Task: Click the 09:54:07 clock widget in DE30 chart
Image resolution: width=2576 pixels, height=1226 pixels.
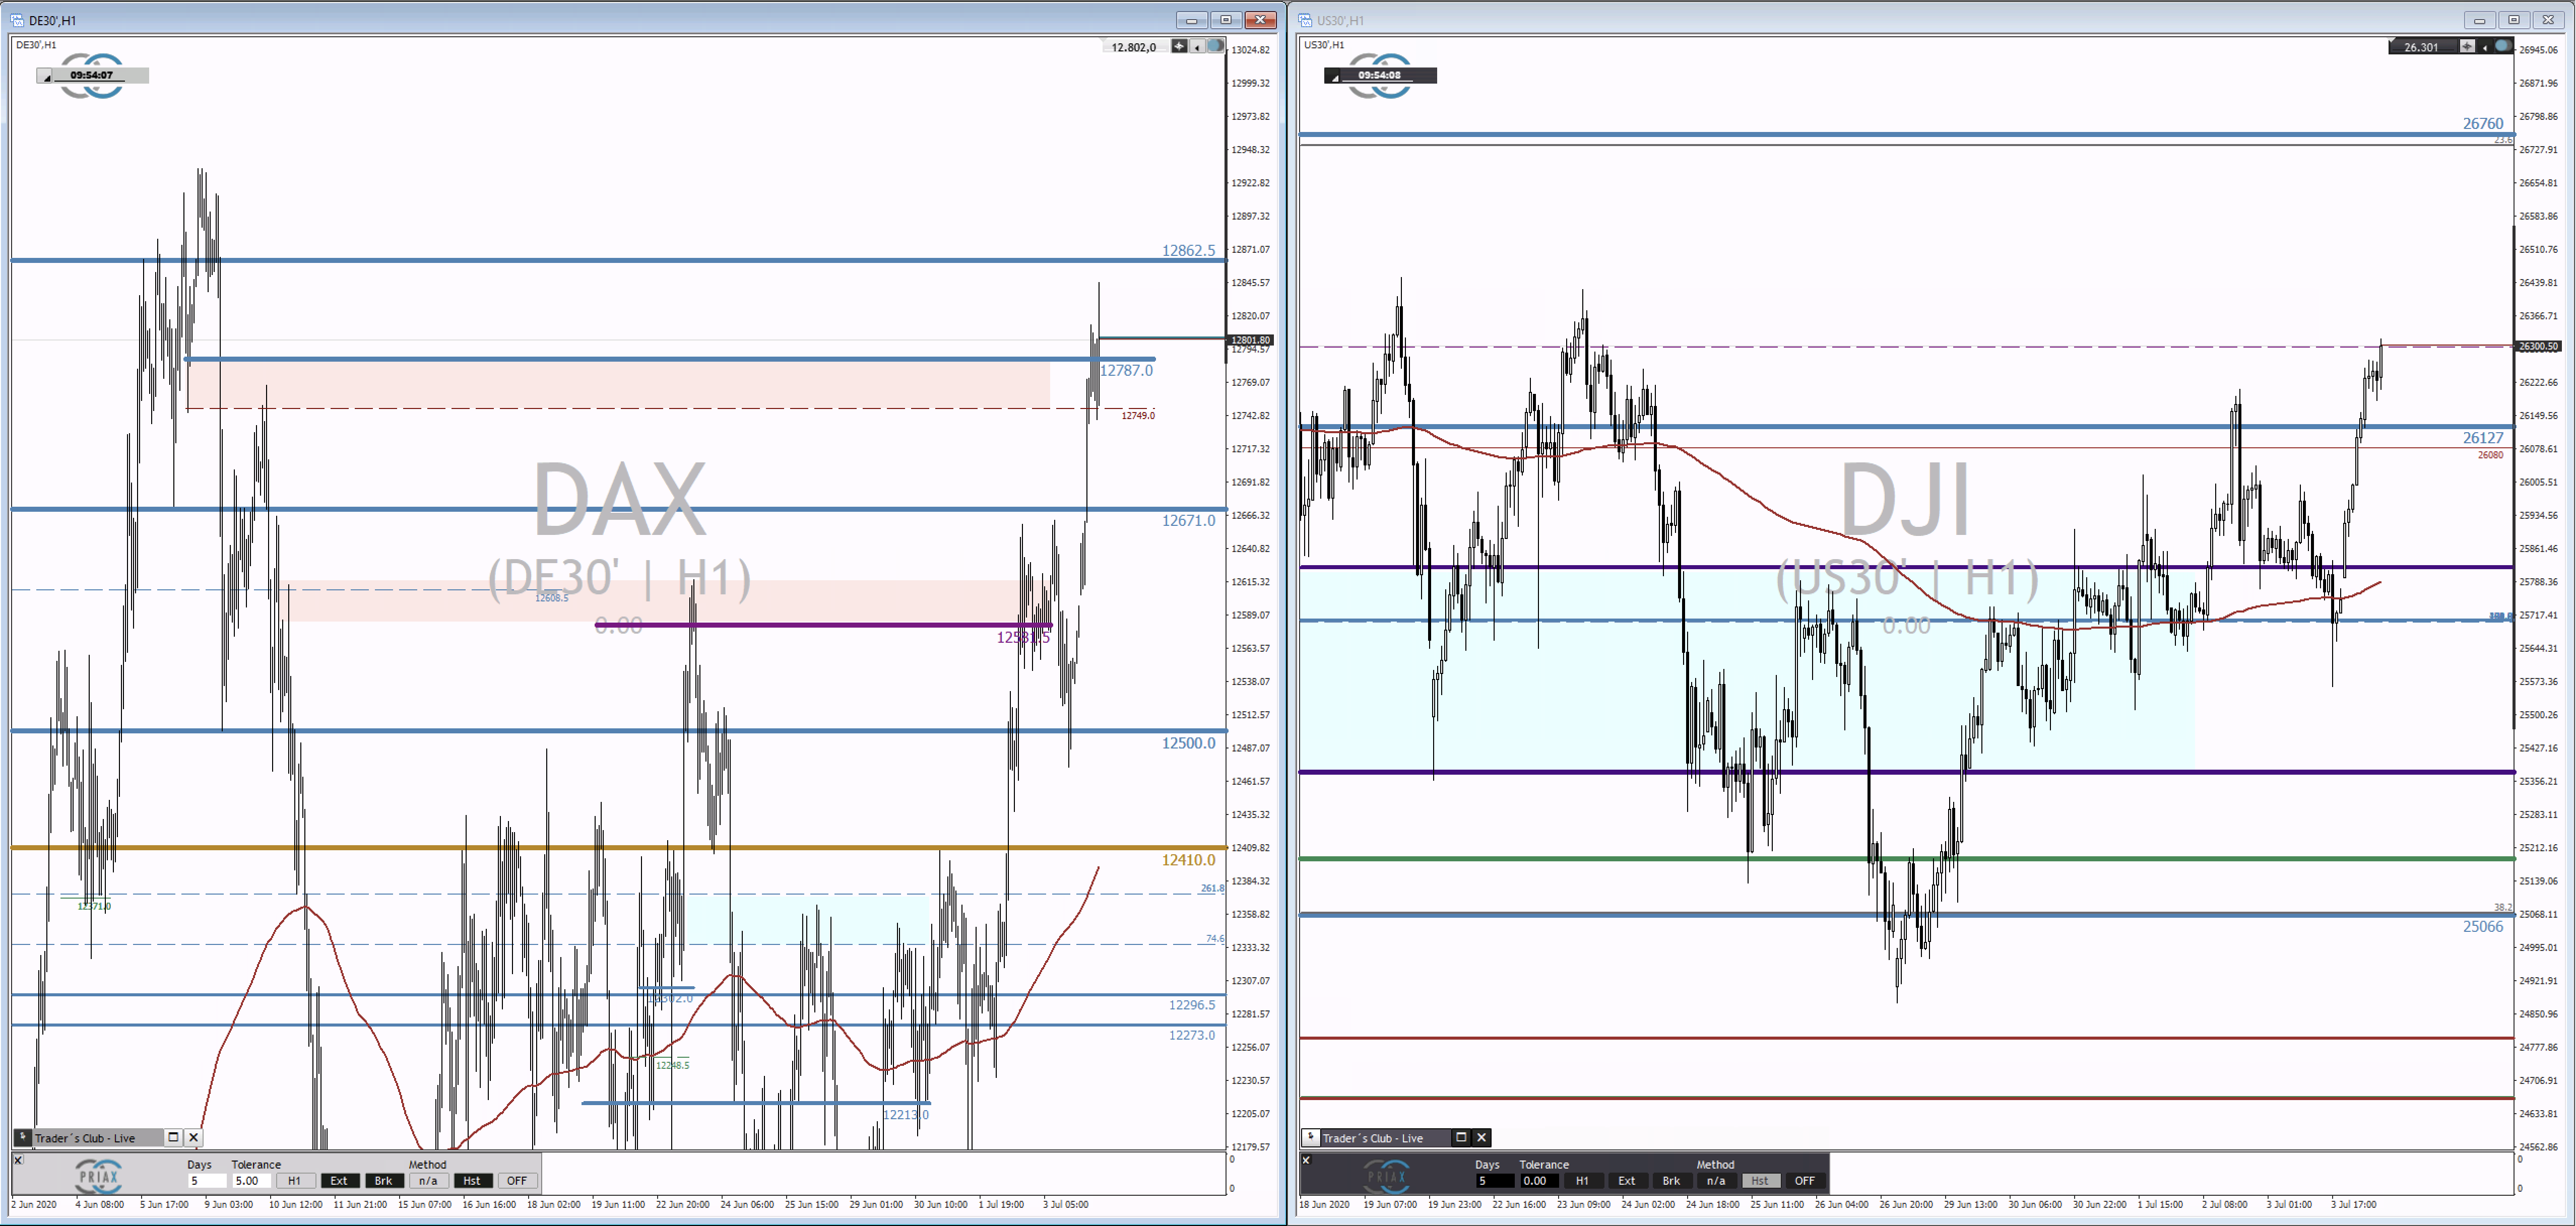Action: click(x=92, y=75)
